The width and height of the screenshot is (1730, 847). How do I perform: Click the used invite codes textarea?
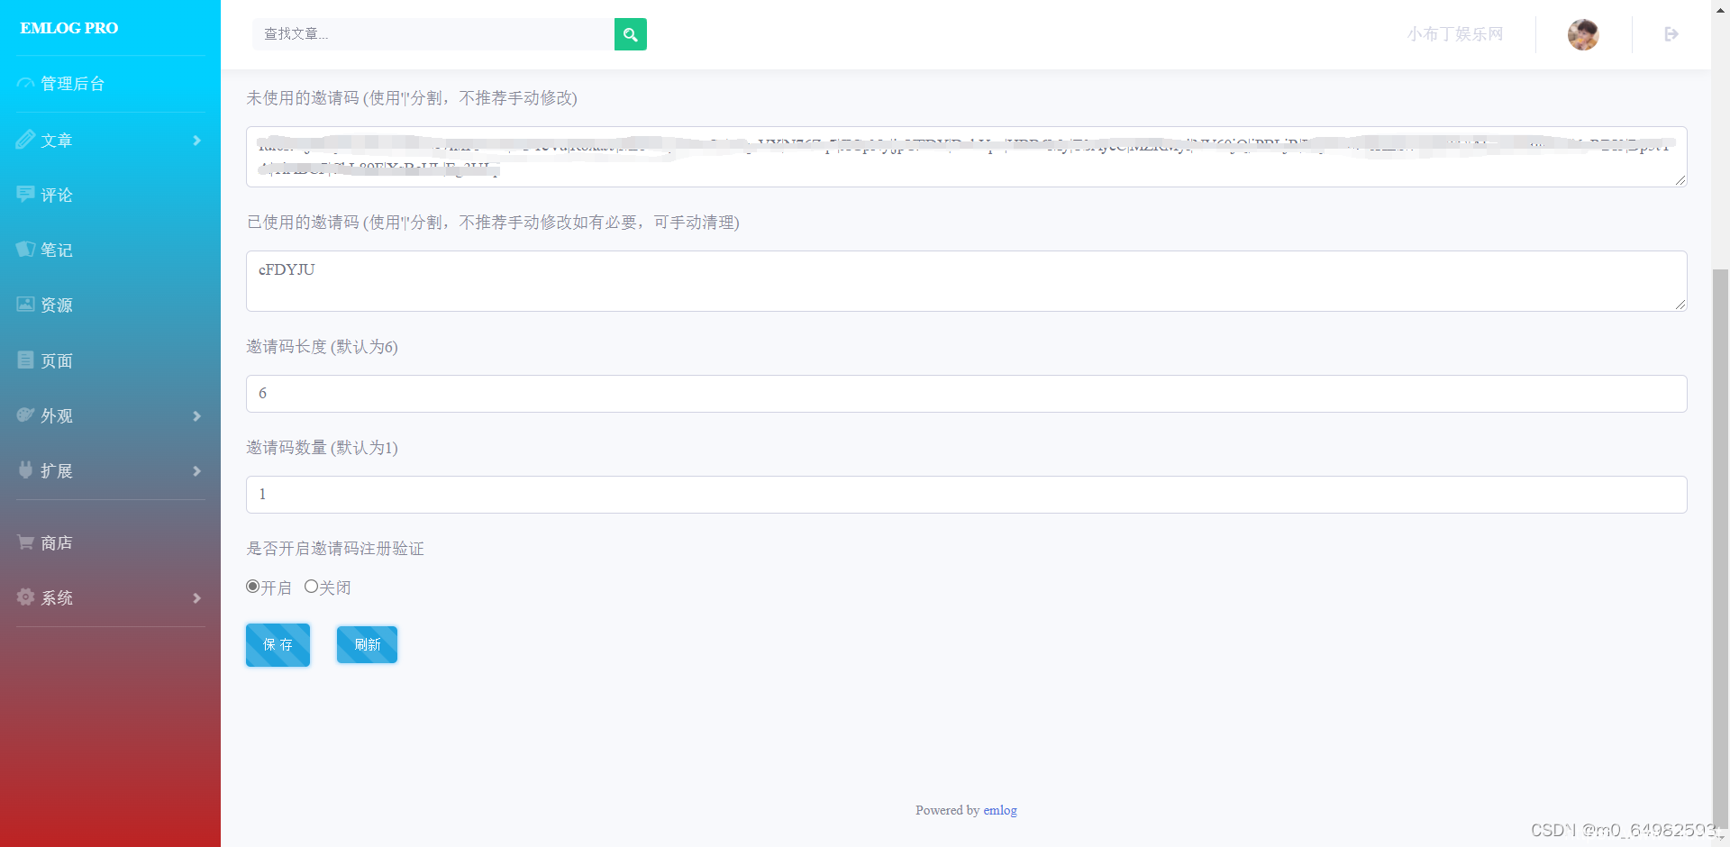coord(966,281)
